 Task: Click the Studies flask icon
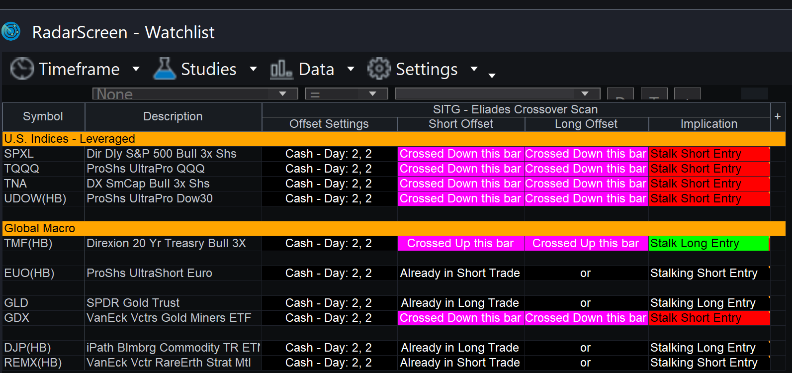165,69
